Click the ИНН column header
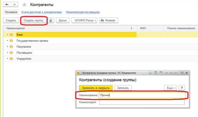 (x=150, y=28)
